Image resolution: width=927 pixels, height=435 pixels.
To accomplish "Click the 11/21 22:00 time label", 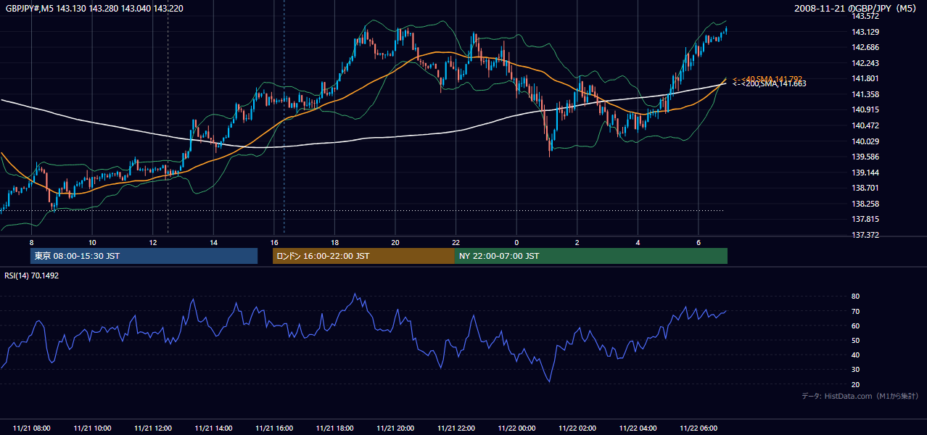I will coord(456,428).
